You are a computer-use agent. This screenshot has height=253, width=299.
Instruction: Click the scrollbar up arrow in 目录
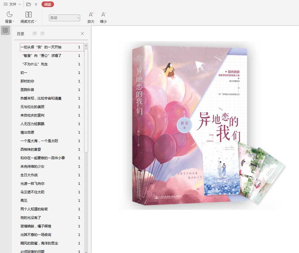(x=86, y=46)
